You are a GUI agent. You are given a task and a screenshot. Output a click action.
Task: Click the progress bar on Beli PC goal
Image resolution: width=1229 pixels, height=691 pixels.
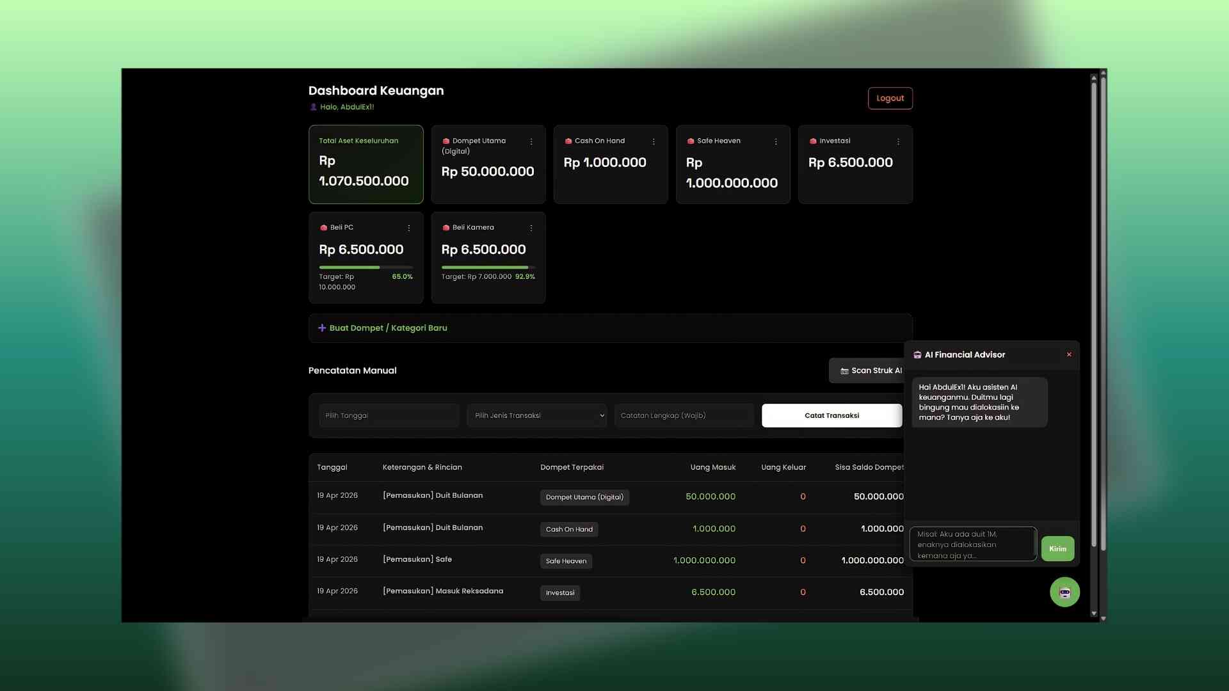pos(365,267)
